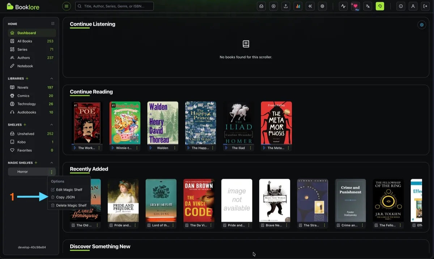Open The Stranger book cover
434x259 pixels.
[312, 200]
